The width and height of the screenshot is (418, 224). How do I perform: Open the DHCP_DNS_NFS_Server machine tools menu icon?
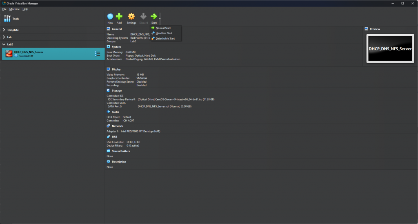coord(98,54)
